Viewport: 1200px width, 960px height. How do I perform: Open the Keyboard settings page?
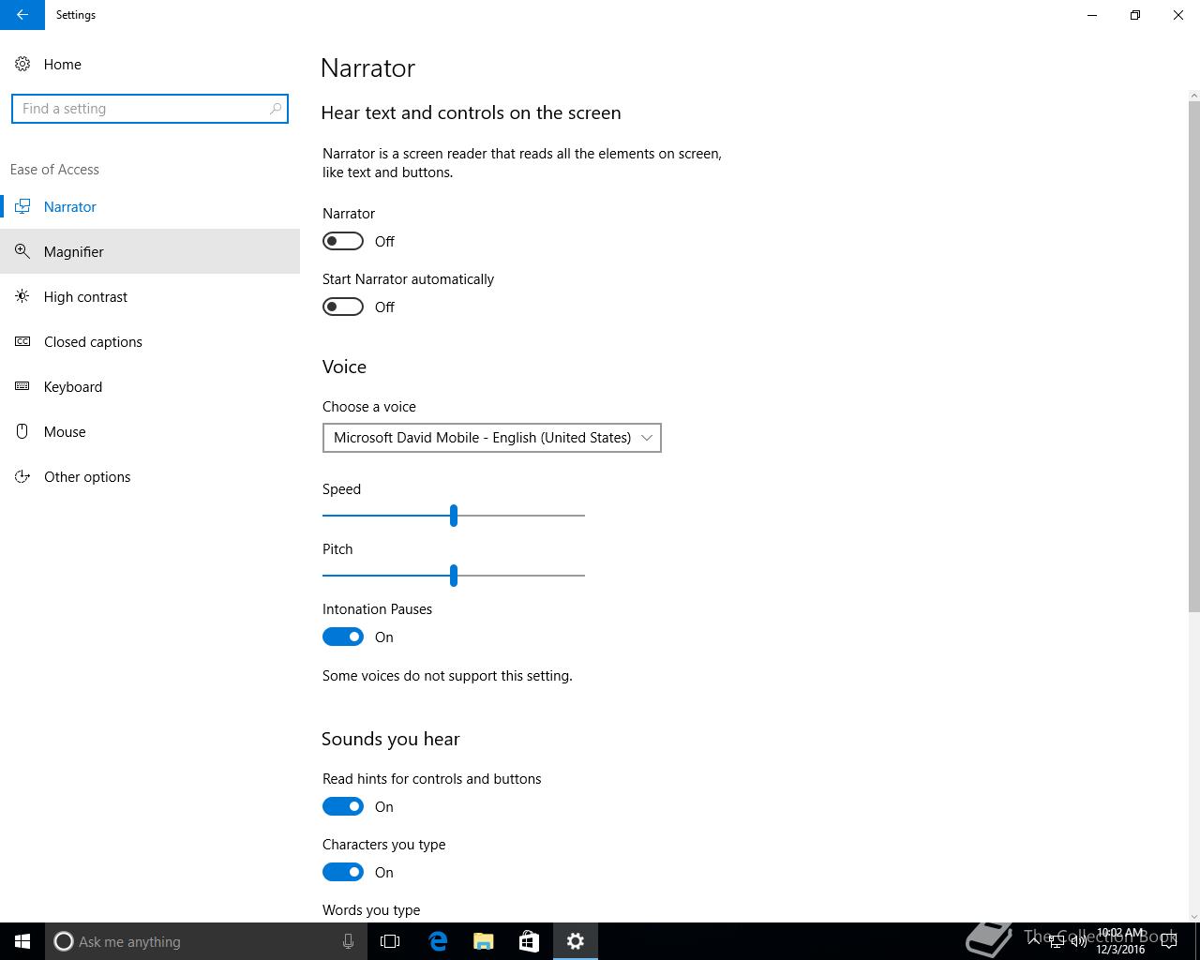coord(150,387)
